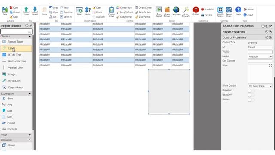
Task: Click Redo in the Edit group
Action: tap(64, 8)
